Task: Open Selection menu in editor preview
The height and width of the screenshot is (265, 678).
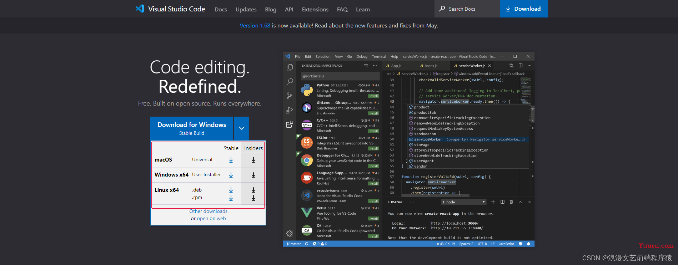Action: click(323, 57)
